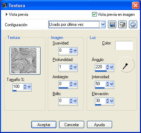Click the light angle dial control
141x133 pixels.
[x=127, y=64]
